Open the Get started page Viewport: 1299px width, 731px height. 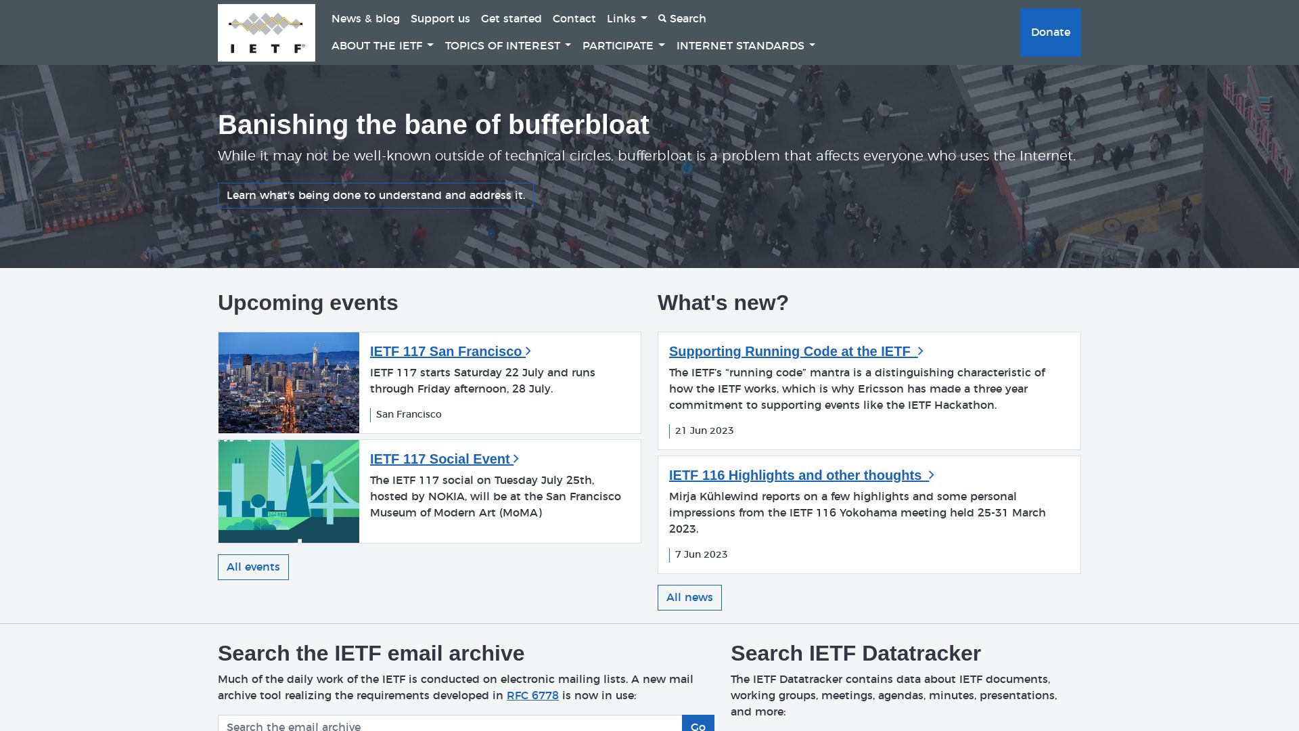pyautogui.click(x=511, y=19)
